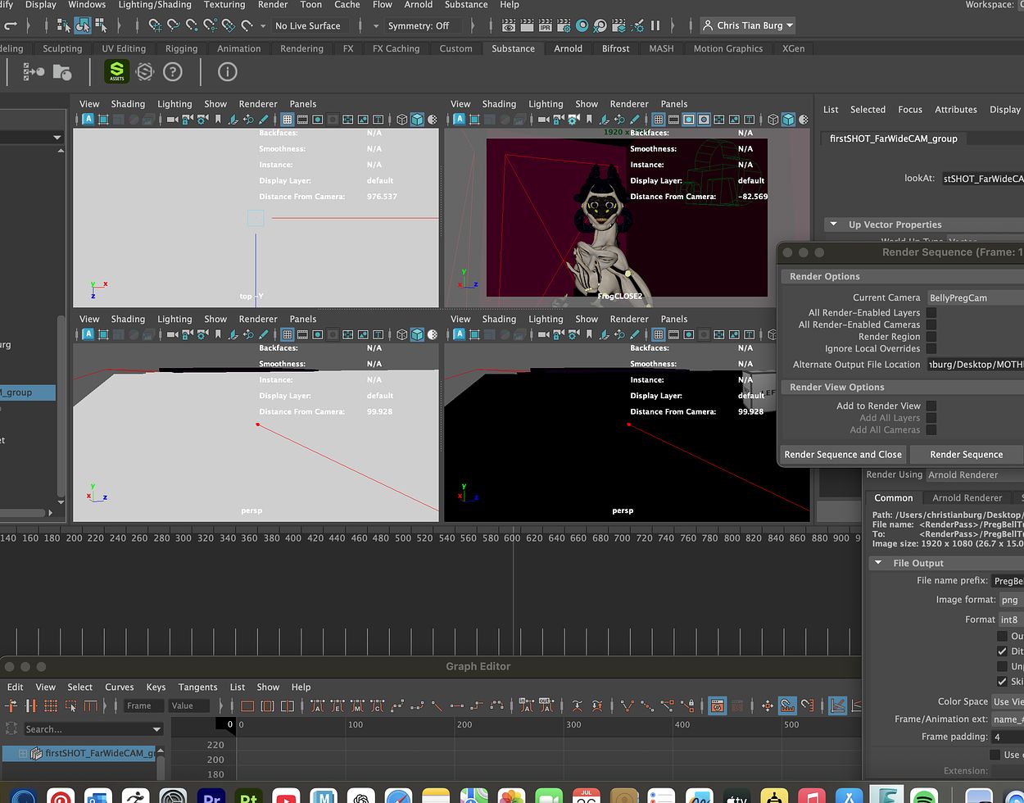Open the Substance Assets shelf icon

[117, 71]
